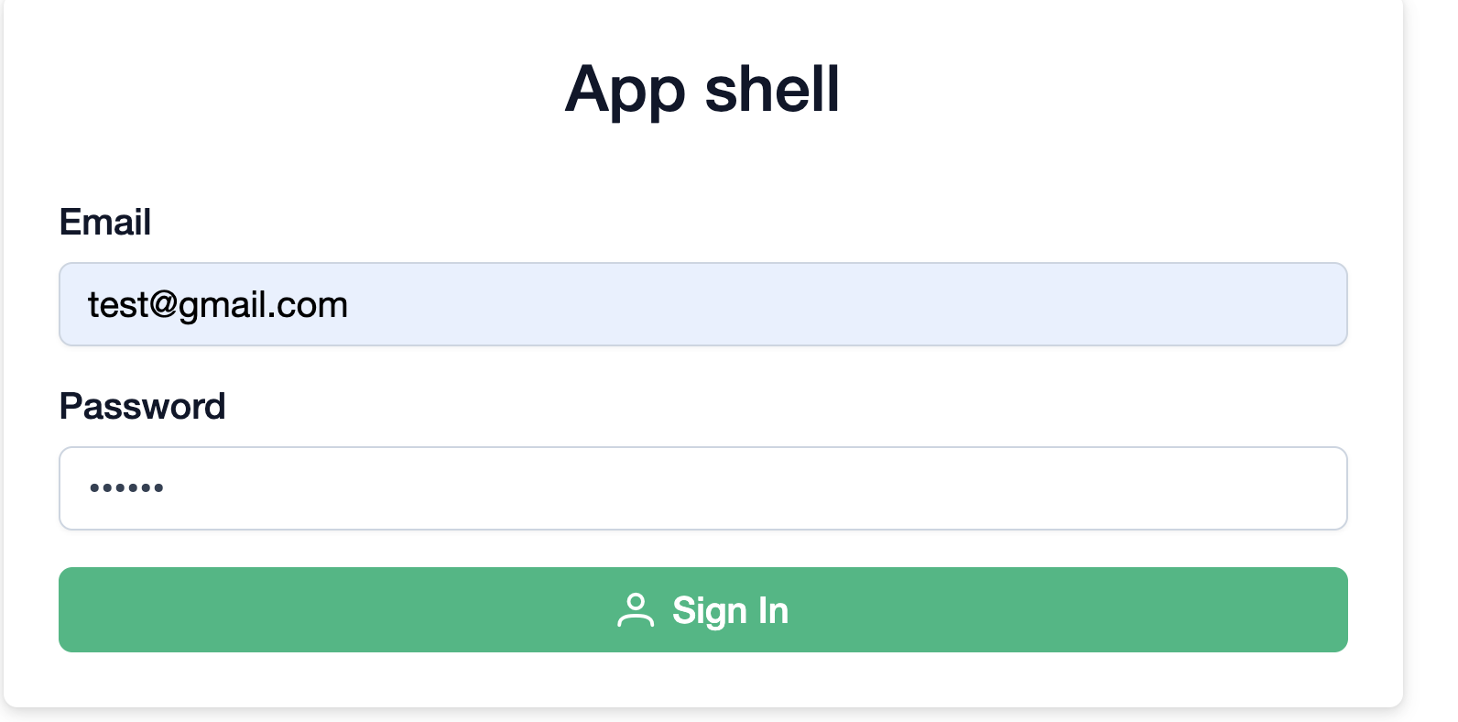The width and height of the screenshot is (1458, 722).
Task: Click the Email label text
Action: pyautogui.click(x=105, y=223)
